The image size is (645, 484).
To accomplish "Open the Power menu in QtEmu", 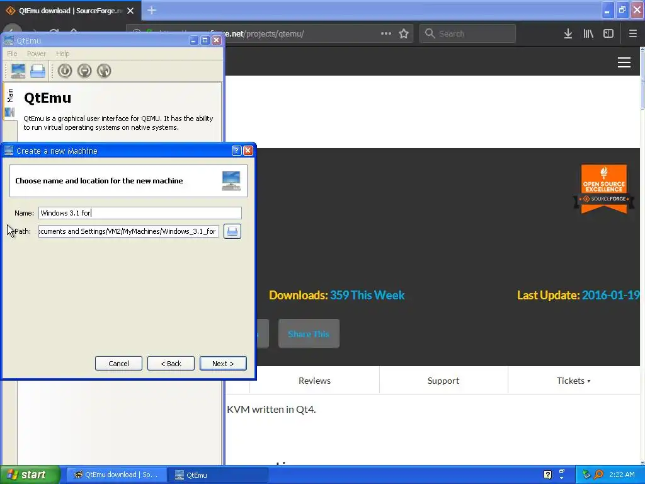I will click(x=36, y=54).
